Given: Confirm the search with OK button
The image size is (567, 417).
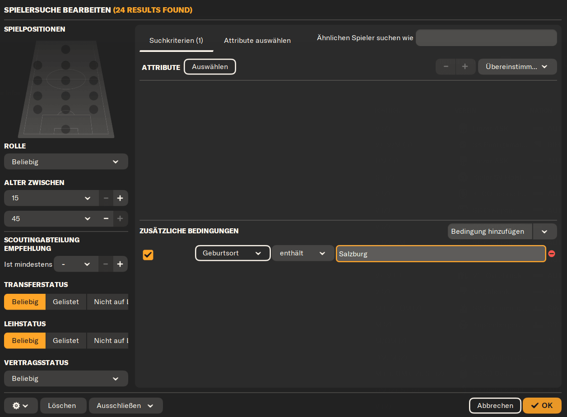Looking at the screenshot, I should click(x=542, y=406).
